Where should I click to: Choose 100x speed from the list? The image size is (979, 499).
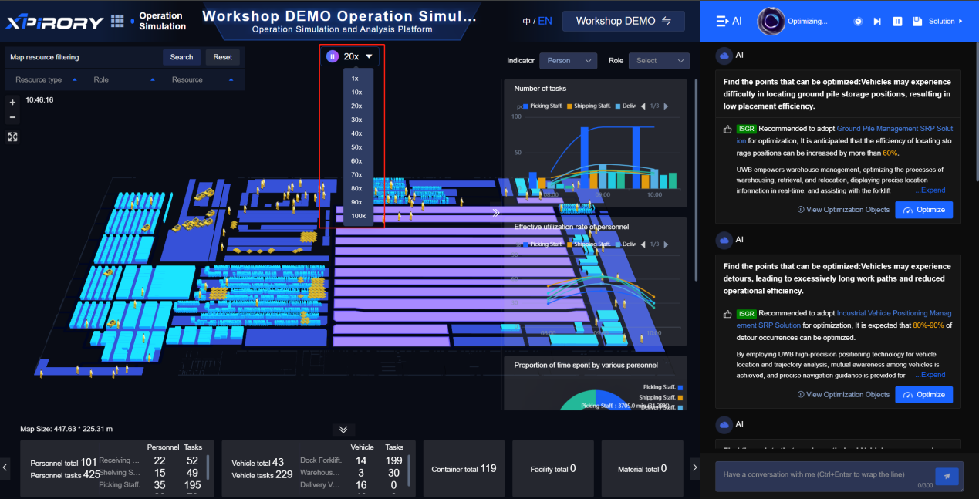pyautogui.click(x=358, y=216)
